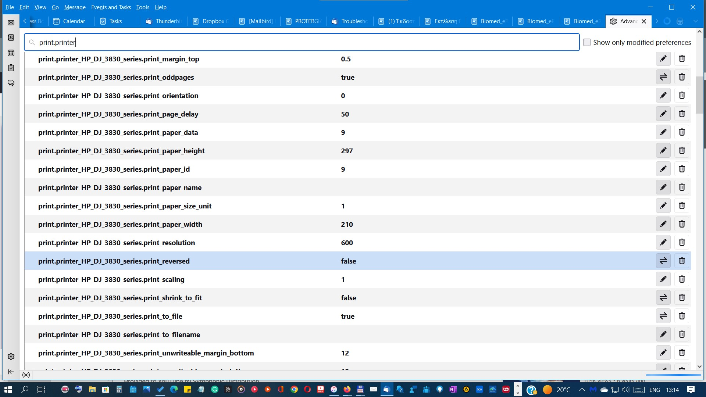This screenshot has height=397, width=706.
Task: Open Windows Start button
Action: coord(8,389)
